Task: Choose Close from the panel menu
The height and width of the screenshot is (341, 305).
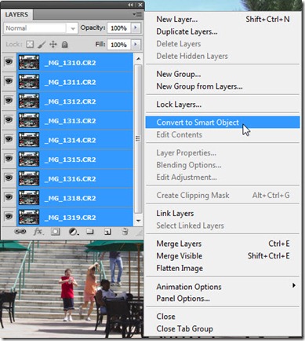Action: [x=223, y=317]
